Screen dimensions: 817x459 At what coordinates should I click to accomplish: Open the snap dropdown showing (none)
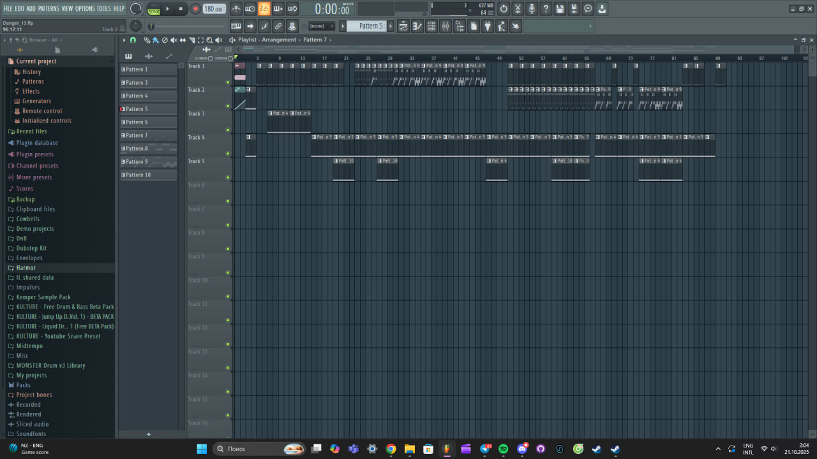click(x=321, y=26)
